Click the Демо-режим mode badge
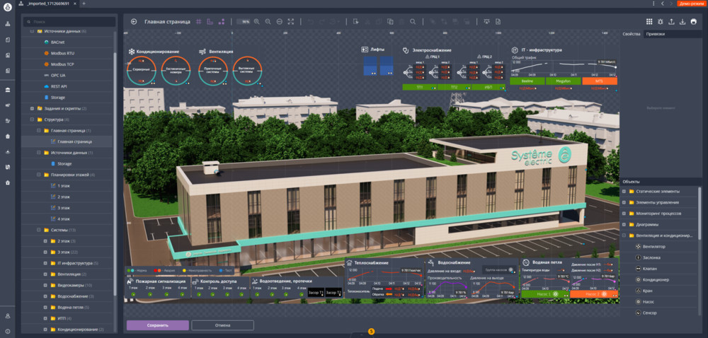The height and width of the screenshot is (338, 708). click(691, 4)
